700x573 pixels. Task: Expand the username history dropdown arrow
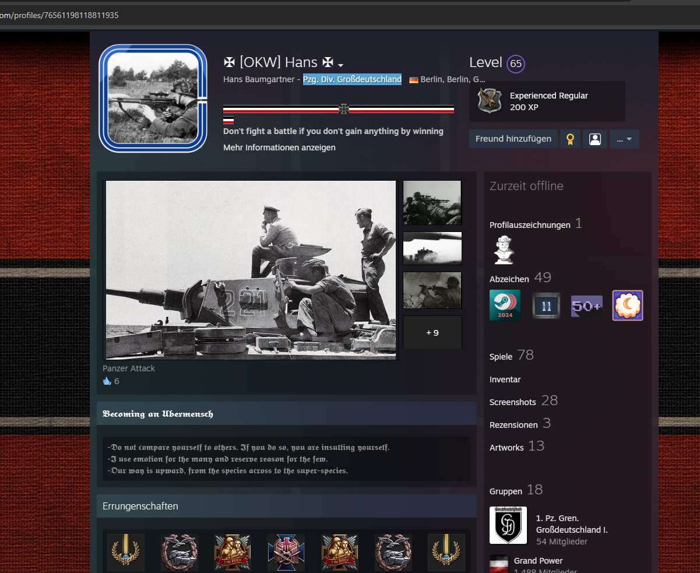341,65
